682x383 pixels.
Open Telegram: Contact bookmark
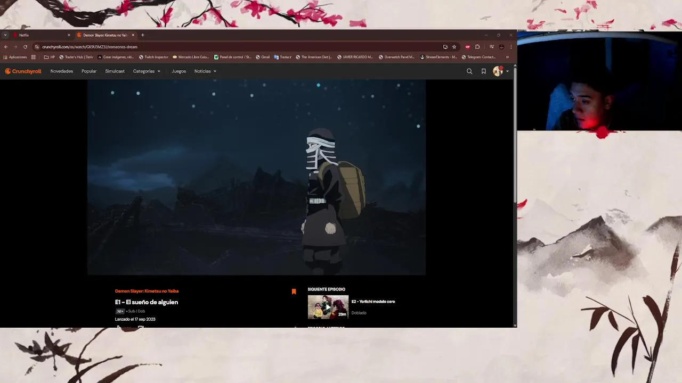click(x=479, y=57)
